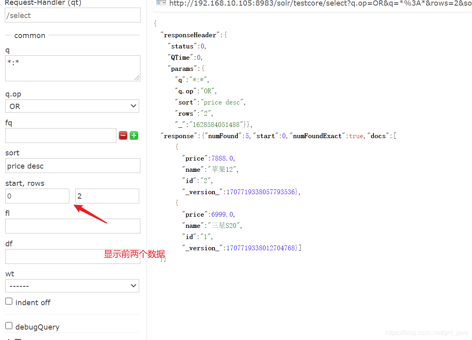Click the start field showing 0

point(37,196)
